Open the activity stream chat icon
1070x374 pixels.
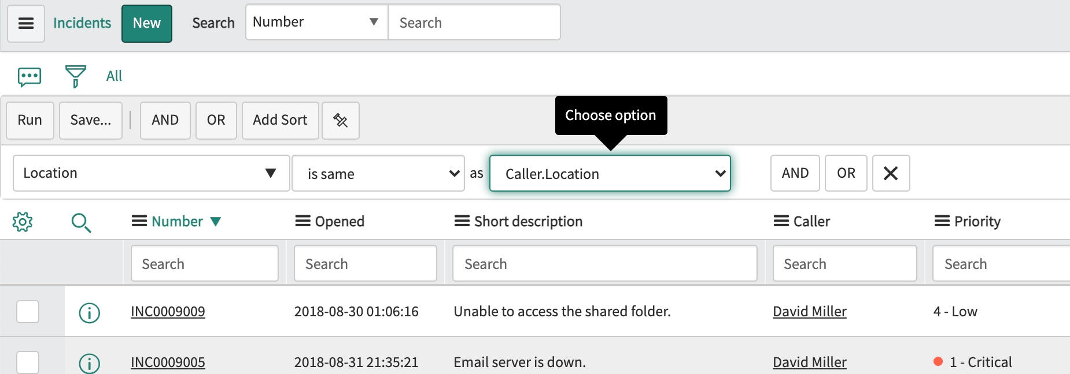29,76
